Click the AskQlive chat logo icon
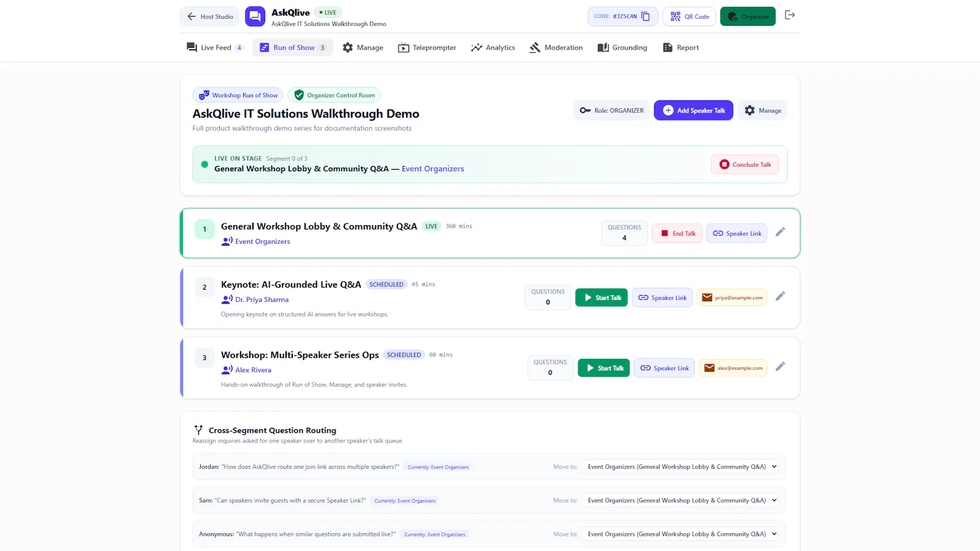 coord(255,17)
